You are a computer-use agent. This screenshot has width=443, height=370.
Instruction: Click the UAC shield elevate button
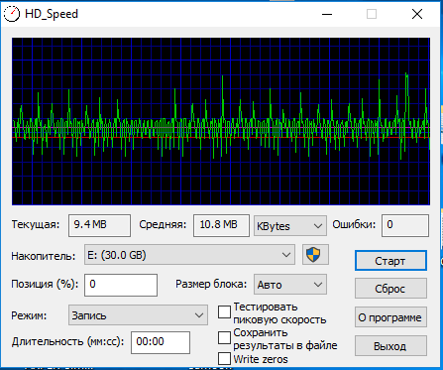tap(315, 255)
